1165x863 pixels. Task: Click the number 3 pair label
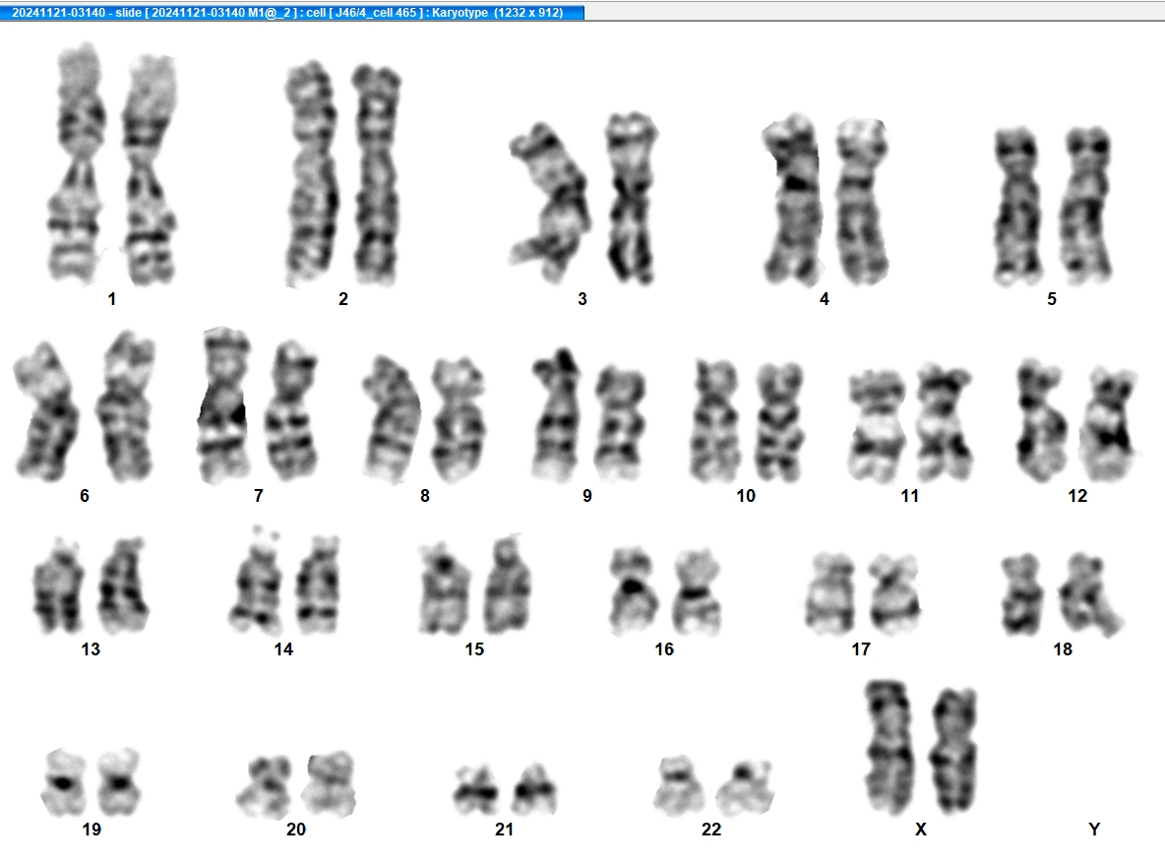tap(582, 299)
